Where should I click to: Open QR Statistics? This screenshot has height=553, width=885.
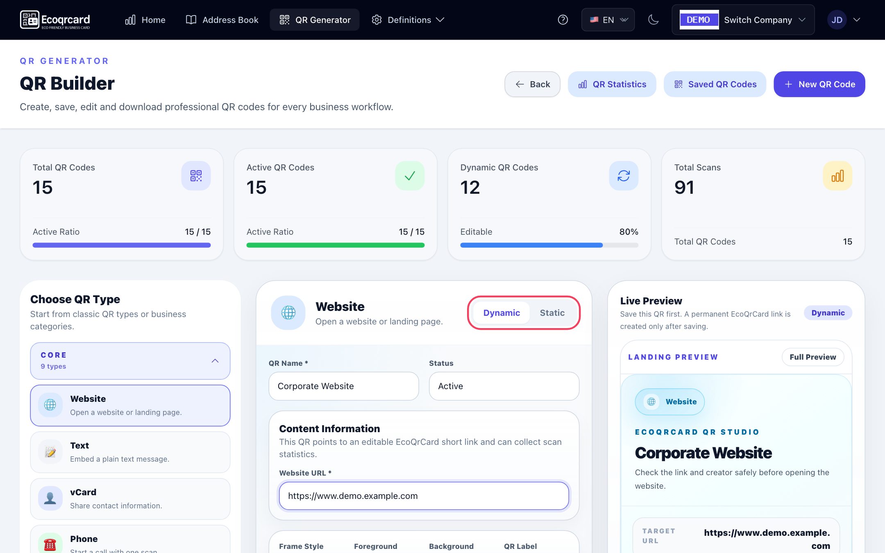pos(612,84)
